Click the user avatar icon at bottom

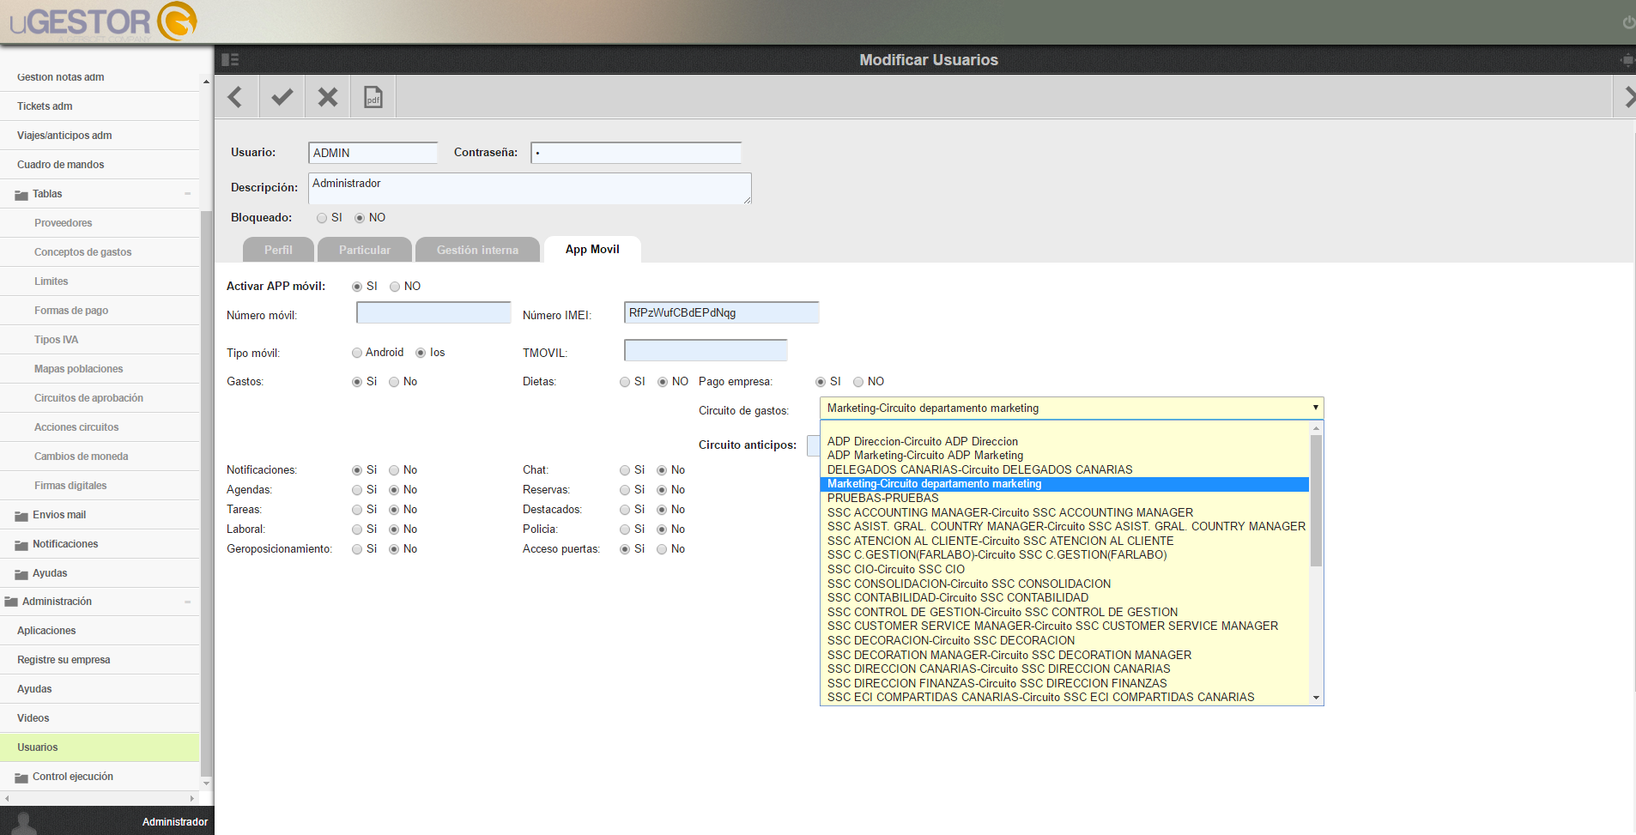pos(24,822)
